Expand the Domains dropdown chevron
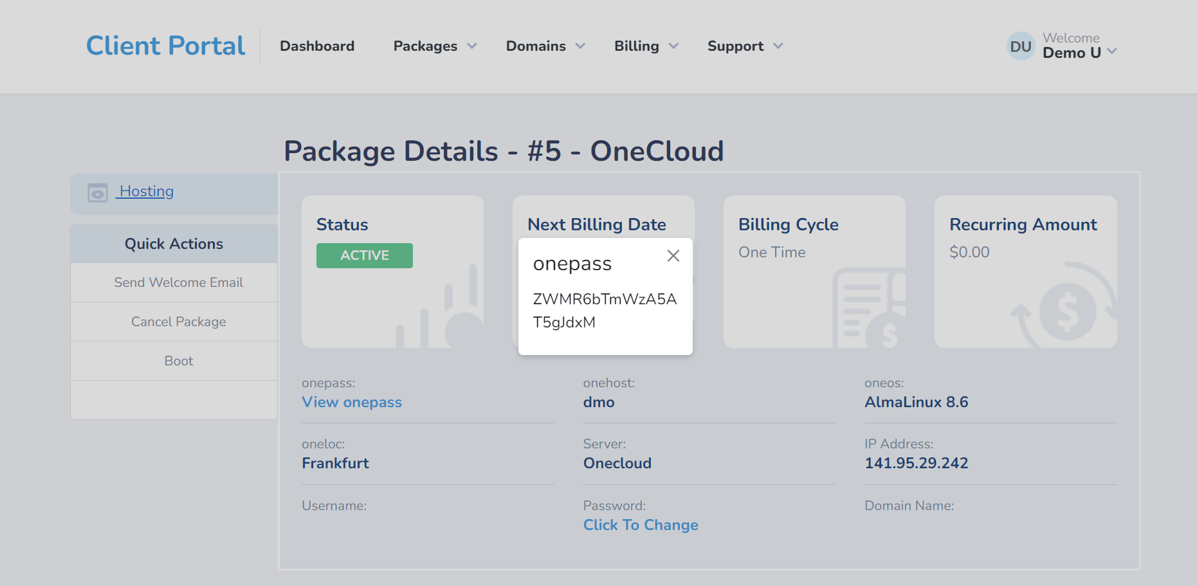This screenshot has width=1197, height=586. pos(580,46)
